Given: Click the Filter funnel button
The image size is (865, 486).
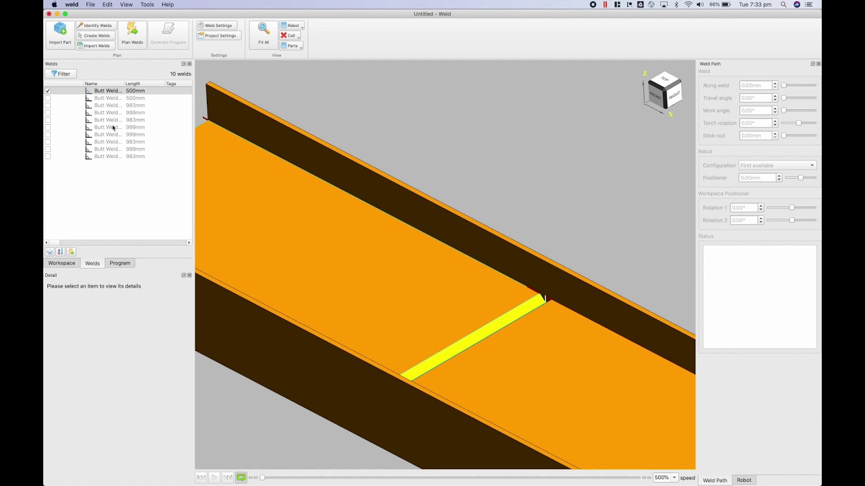Looking at the screenshot, I should point(61,74).
